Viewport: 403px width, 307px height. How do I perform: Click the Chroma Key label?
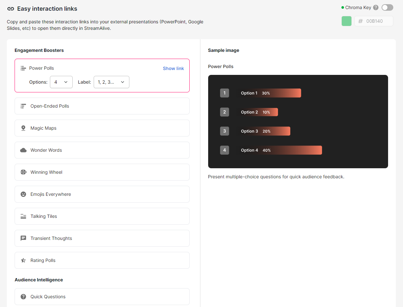[x=358, y=7]
